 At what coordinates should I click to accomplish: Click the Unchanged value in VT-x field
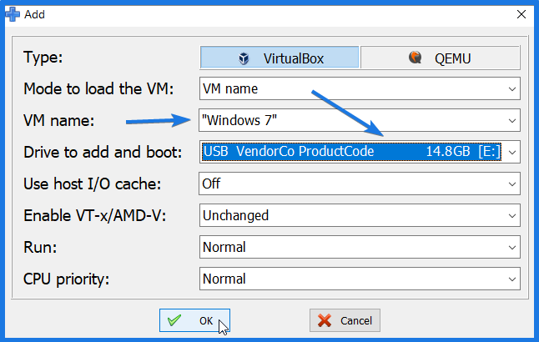tap(235, 215)
